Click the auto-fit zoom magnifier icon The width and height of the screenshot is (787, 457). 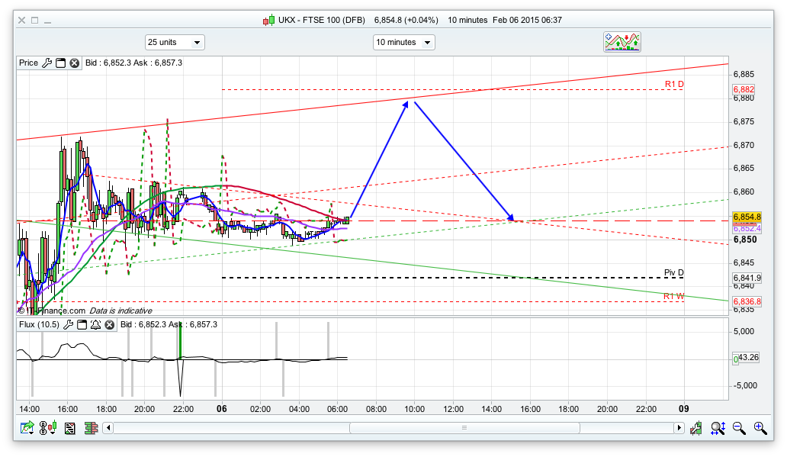pyautogui.click(x=717, y=429)
